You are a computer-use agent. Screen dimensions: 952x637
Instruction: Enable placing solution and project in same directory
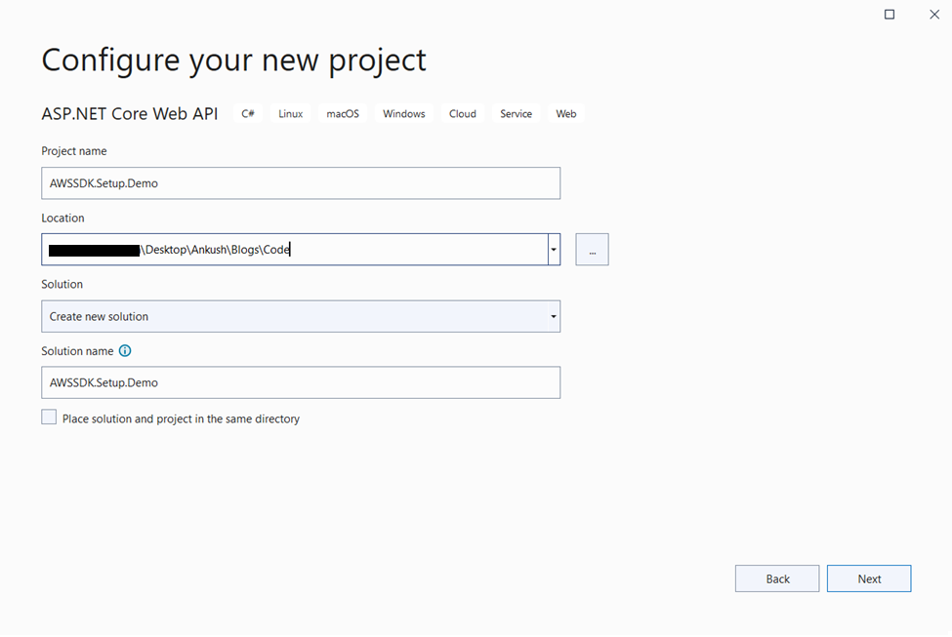click(49, 417)
